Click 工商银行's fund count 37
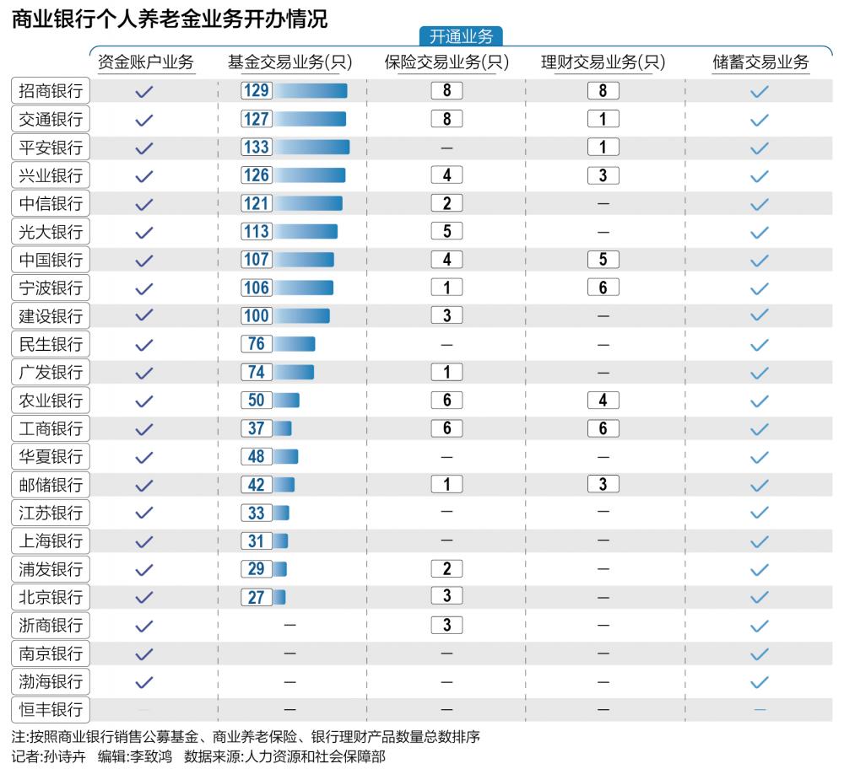The height and width of the screenshot is (769, 844). click(257, 428)
